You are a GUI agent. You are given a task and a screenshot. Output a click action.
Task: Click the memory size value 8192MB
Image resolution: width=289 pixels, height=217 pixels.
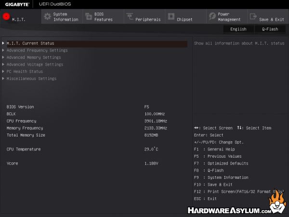click(151, 135)
